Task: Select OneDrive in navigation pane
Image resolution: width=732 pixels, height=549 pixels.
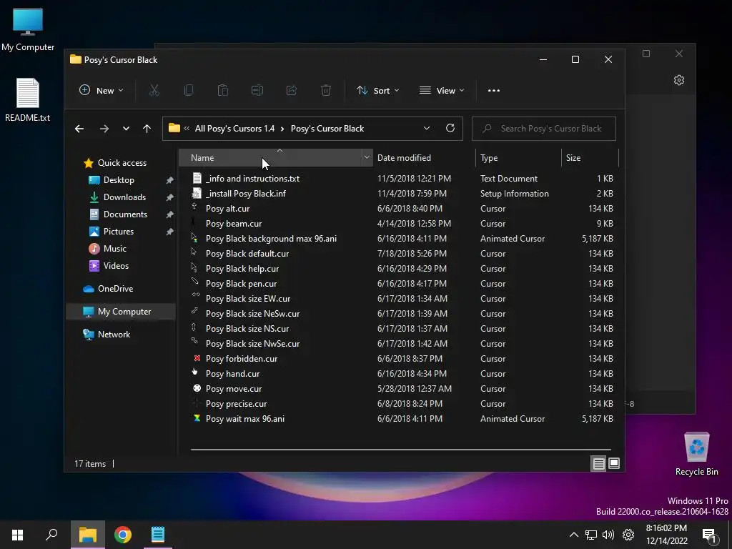Action: click(115, 289)
